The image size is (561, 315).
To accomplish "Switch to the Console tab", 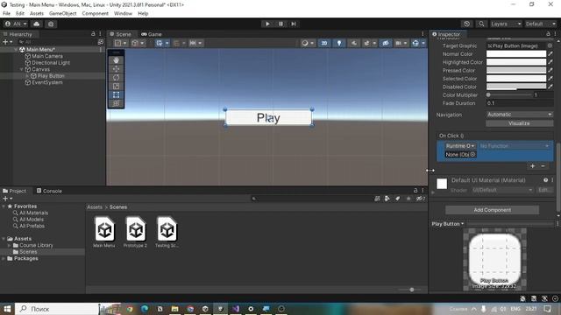I will point(49,191).
